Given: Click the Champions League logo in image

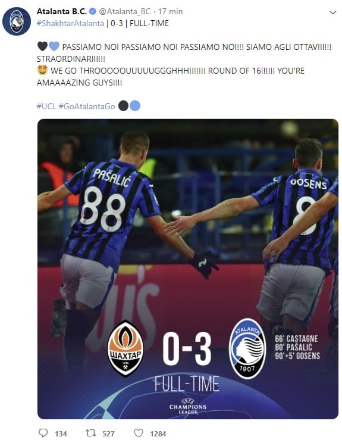Looking at the screenshot, I should [188, 407].
